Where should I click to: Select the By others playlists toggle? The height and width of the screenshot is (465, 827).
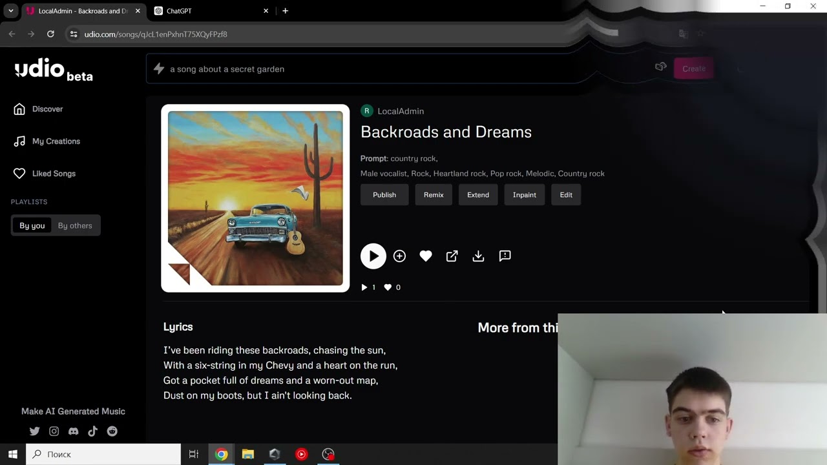(x=75, y=225)
